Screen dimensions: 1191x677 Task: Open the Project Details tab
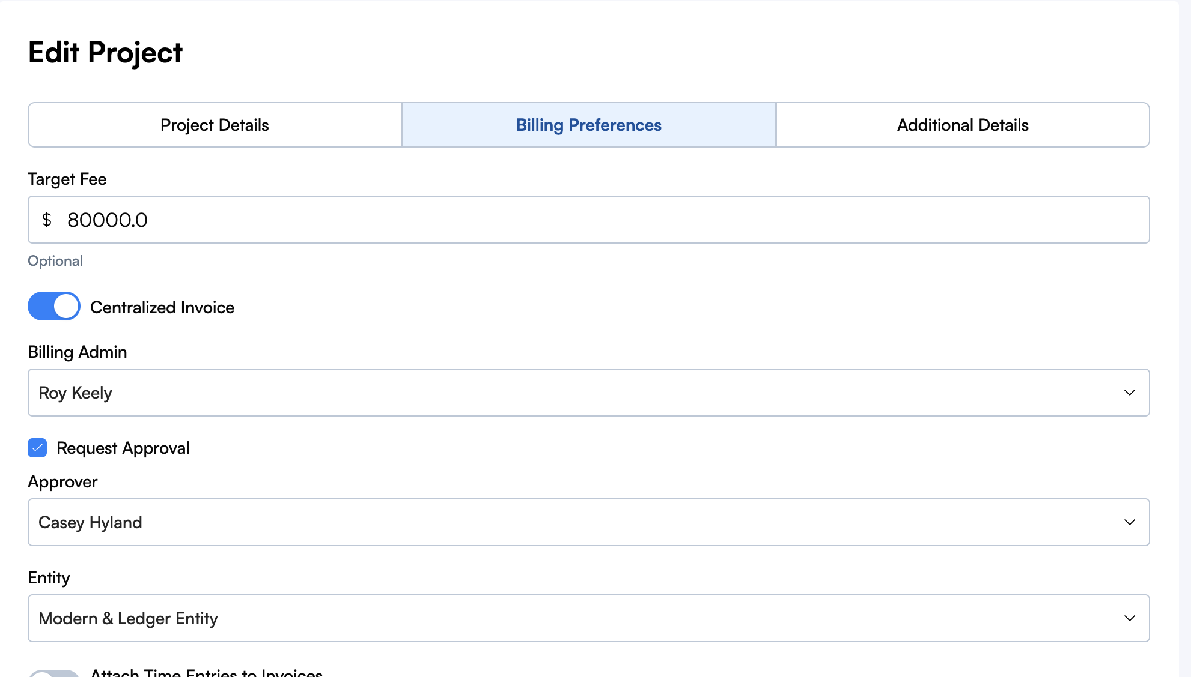[x=215, y=125]
